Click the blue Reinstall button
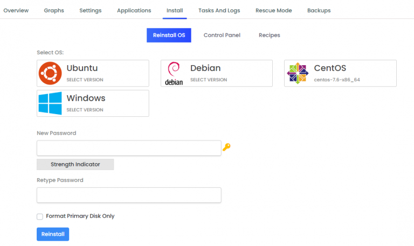 point(53,234)
